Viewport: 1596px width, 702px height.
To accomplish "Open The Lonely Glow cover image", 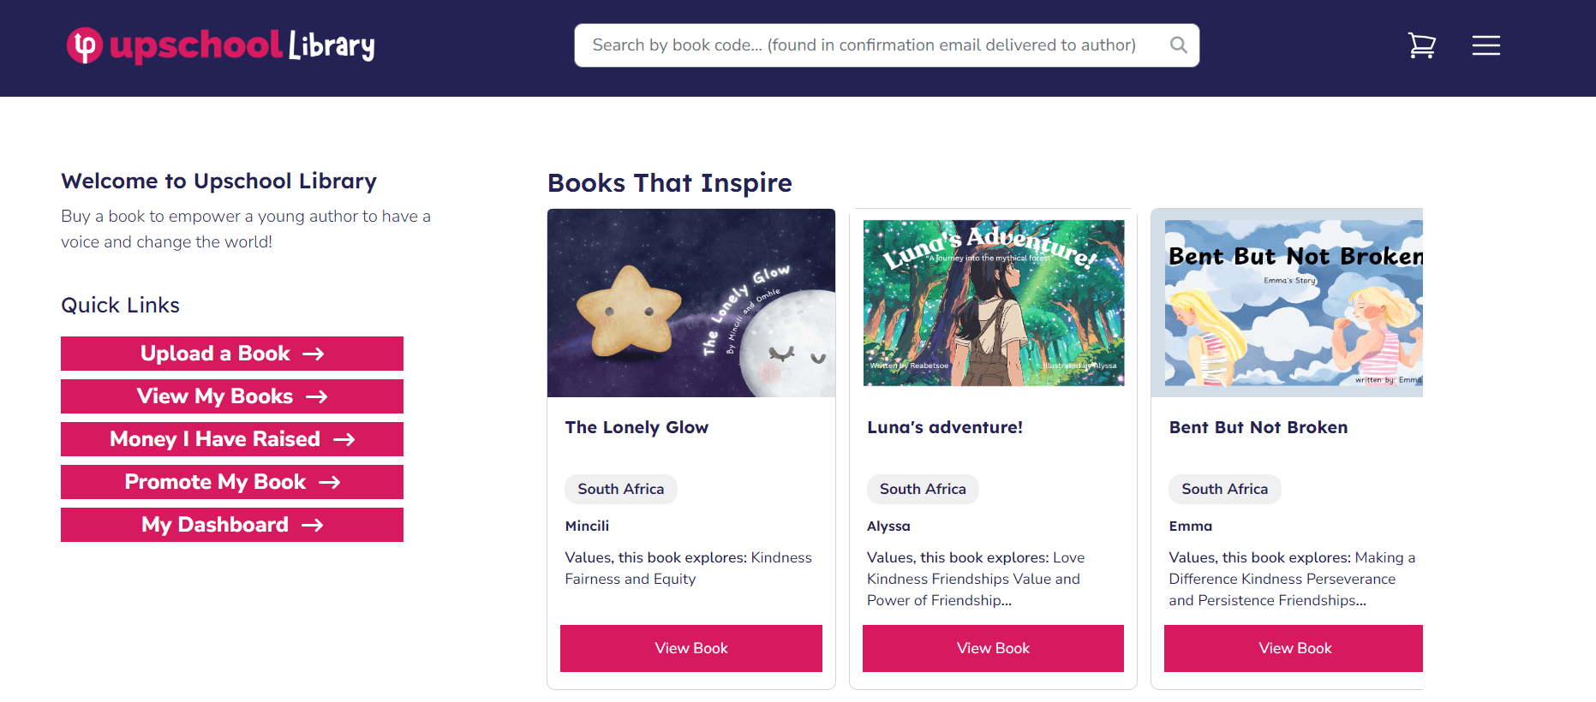I will (691, 303).
